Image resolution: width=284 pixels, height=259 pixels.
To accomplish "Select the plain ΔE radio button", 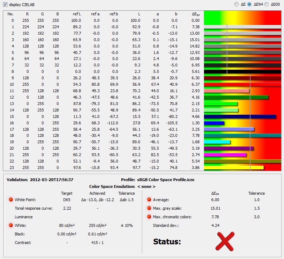I will (236, 4).
